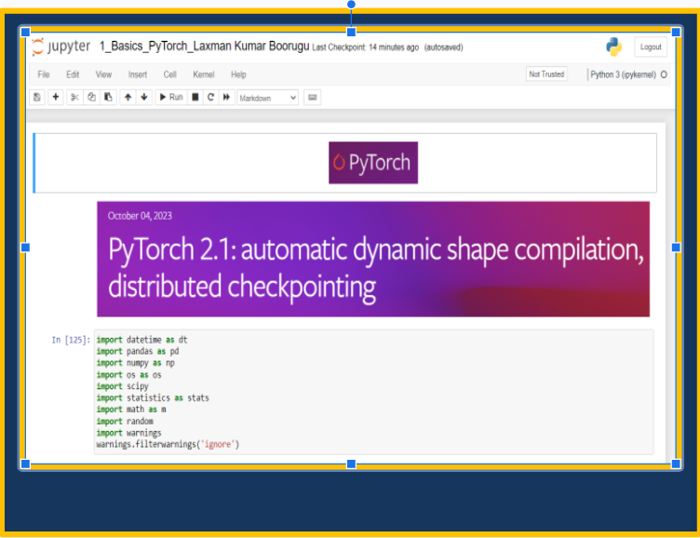The width and height of the screenshot is (700, 538).
Task: Click the PyTorch 2.1 banner image
Action: [373, 259]
